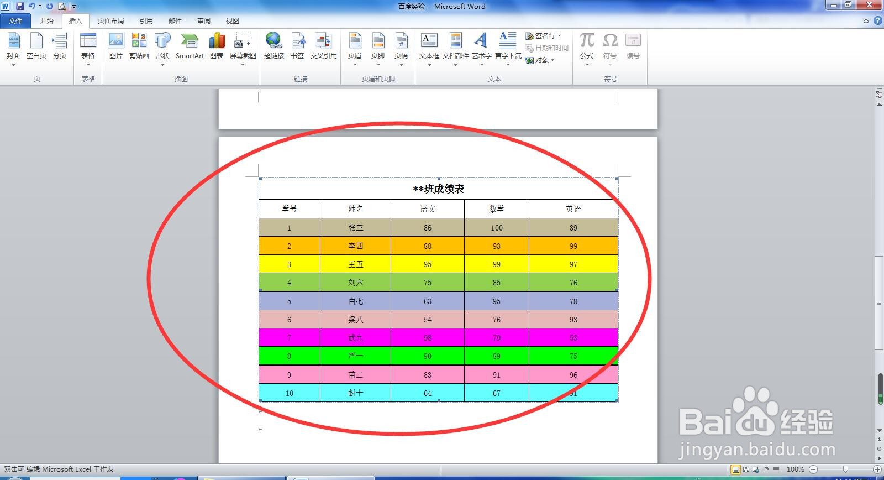Insert a SmartArt graphic
The height and width of the screenshot is (480, 884).
point(190,46)
